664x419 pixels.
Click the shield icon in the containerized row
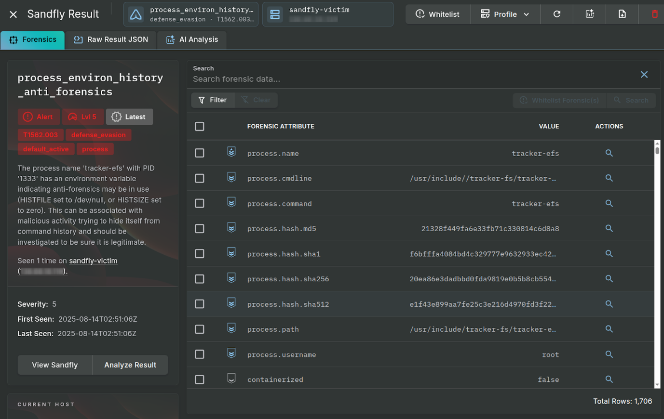coord(231,379)
